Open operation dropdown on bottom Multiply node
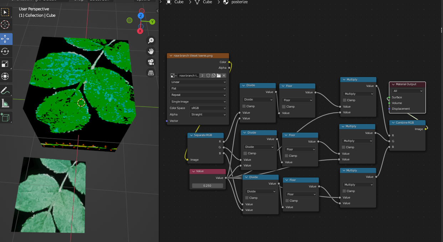This screenshot has height=242, width=443. (x=358, y=185)
